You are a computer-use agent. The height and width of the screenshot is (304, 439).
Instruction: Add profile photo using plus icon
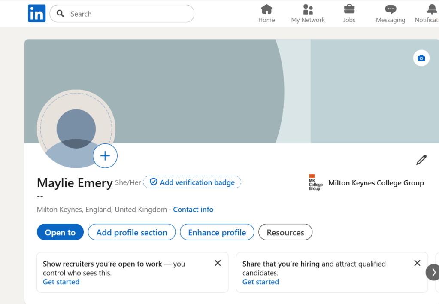105,156
